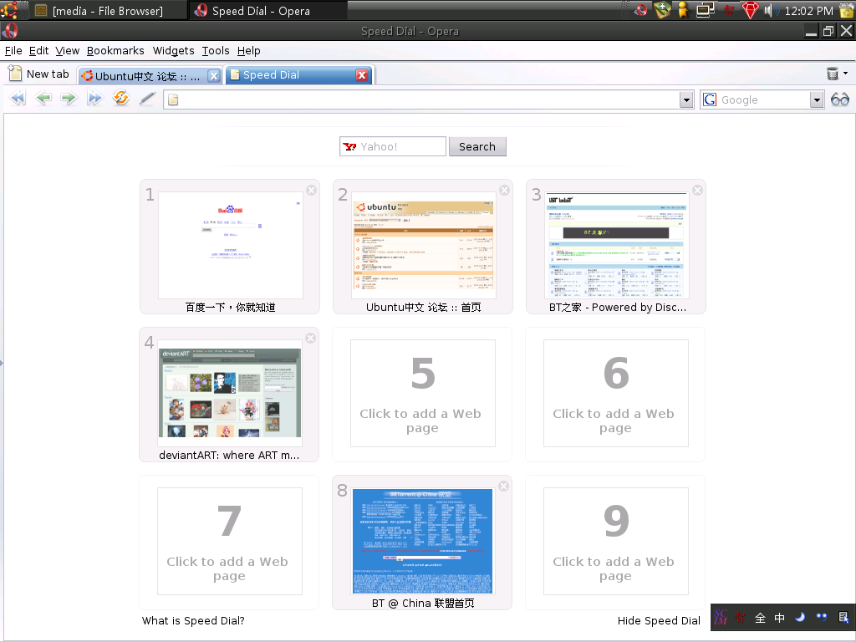Add a web page to slot 5
Image resolution: width=856 pixels, height=642 pixels.
tap(422, 393)
